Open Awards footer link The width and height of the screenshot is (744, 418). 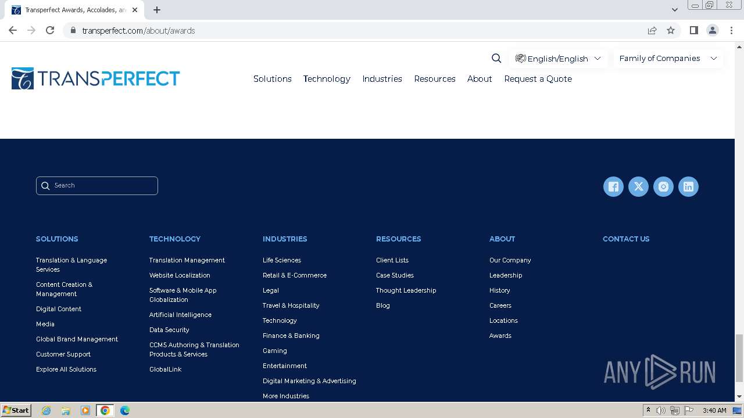point(500,336)
